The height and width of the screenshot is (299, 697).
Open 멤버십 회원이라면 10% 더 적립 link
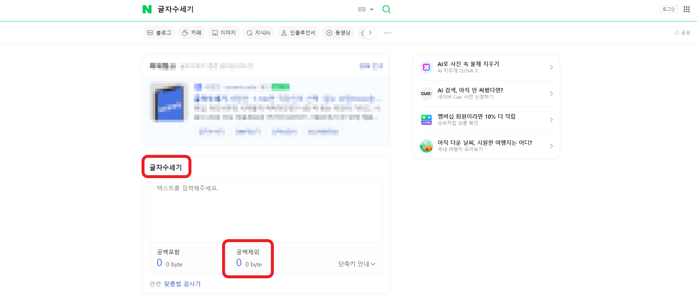click(476, 116)
